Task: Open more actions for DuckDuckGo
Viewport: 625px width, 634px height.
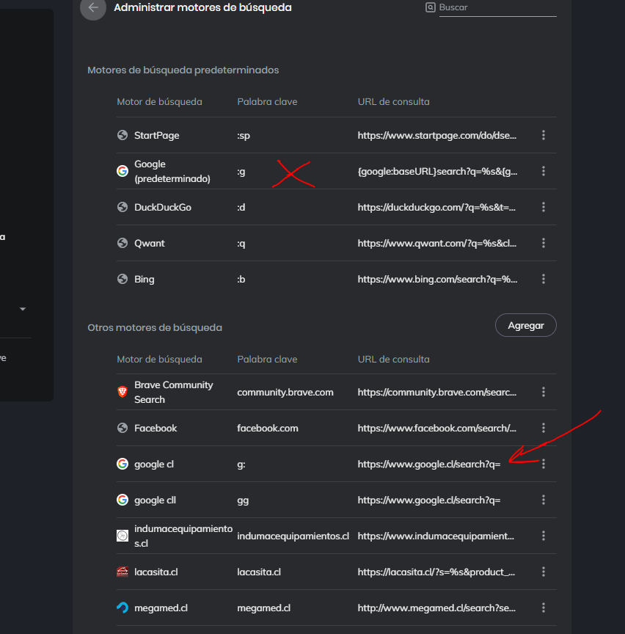Action: [544, 207]
